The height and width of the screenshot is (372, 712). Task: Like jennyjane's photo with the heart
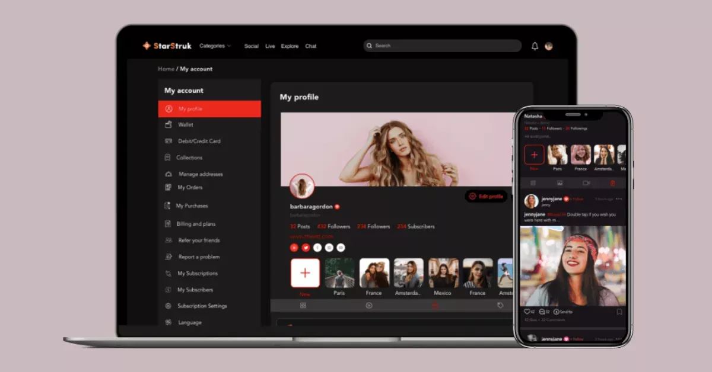click(x=527, y=312)
